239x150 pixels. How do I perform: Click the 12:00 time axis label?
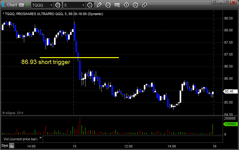pos(128,146)
